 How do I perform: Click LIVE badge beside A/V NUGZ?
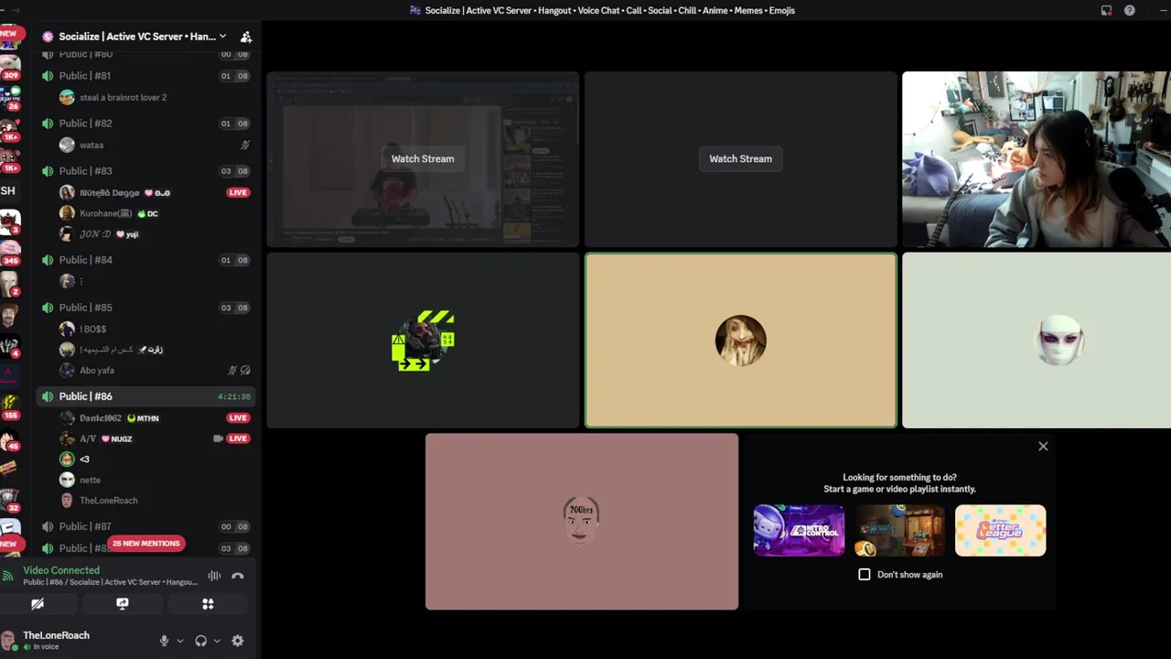[238, 438]
